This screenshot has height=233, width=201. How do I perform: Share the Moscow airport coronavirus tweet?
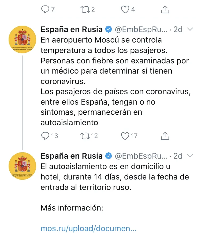click(x=165, y=136)
